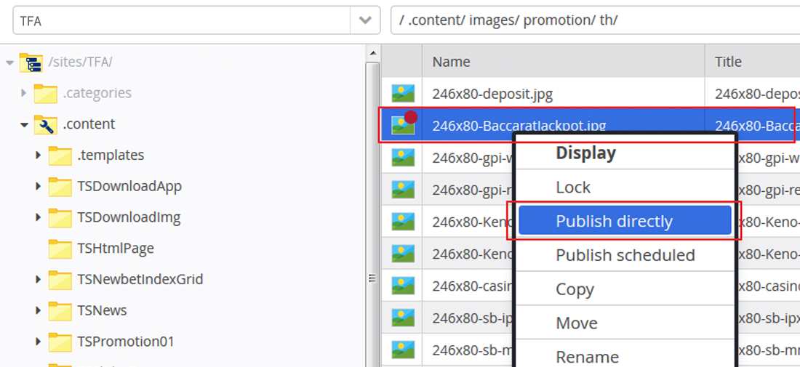Click the image icon of the 246x80-sb-m row
The image size is (800, 367).
click(403, 350)
